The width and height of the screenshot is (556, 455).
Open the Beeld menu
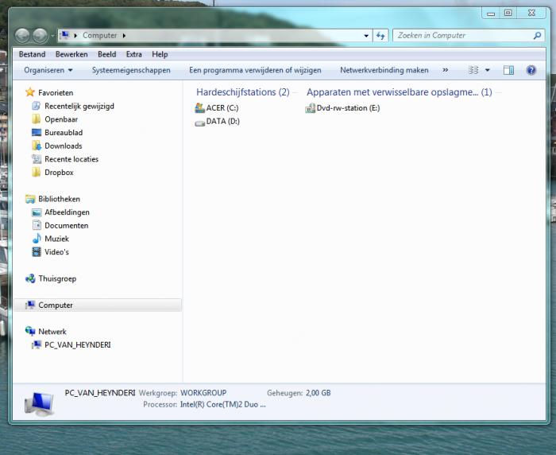click(x=106, y=54)
